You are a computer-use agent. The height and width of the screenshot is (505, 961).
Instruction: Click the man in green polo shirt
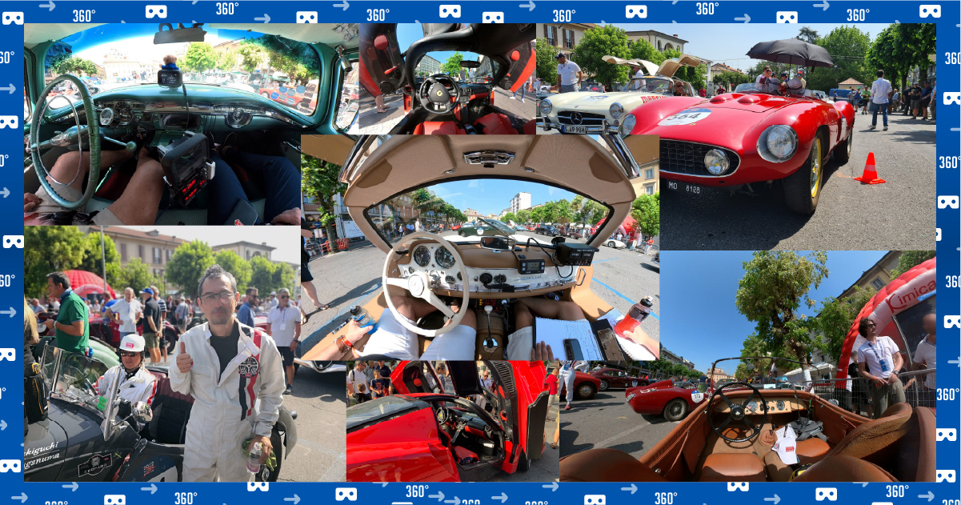click(x=70, y=314)
